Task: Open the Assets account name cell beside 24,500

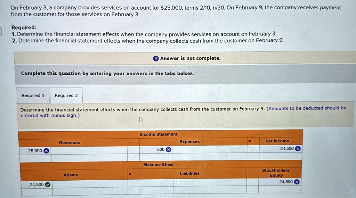Action: pos(90,184)
